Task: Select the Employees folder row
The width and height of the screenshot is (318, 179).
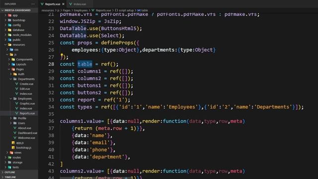Action: (19, 98)
